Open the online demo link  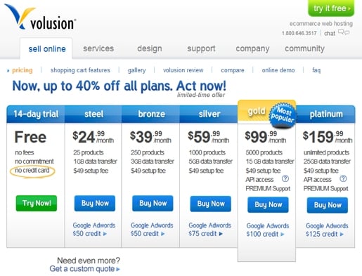tap(278, 70)
